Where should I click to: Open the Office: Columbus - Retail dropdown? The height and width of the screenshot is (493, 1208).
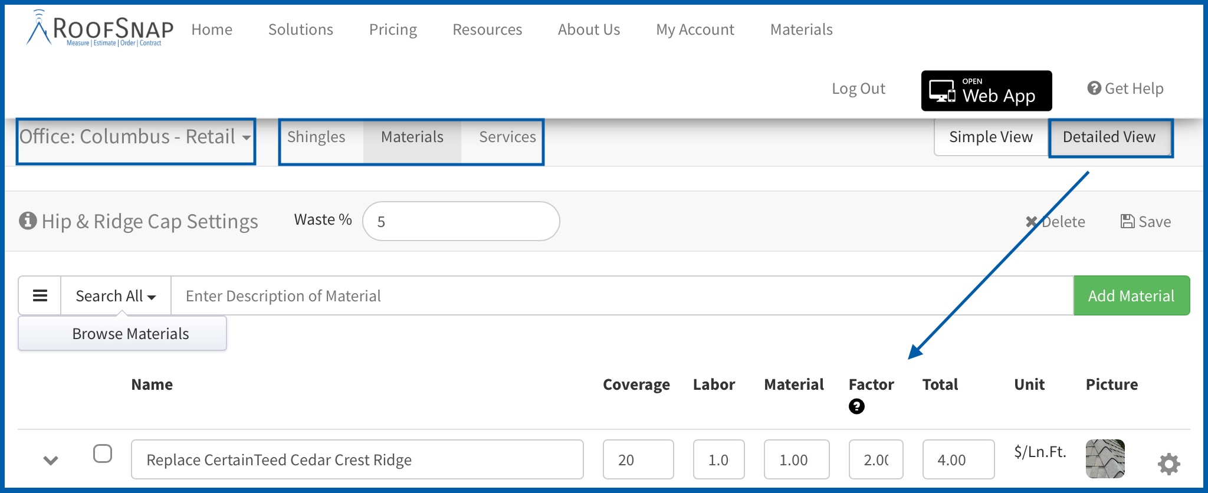(136, 137)
